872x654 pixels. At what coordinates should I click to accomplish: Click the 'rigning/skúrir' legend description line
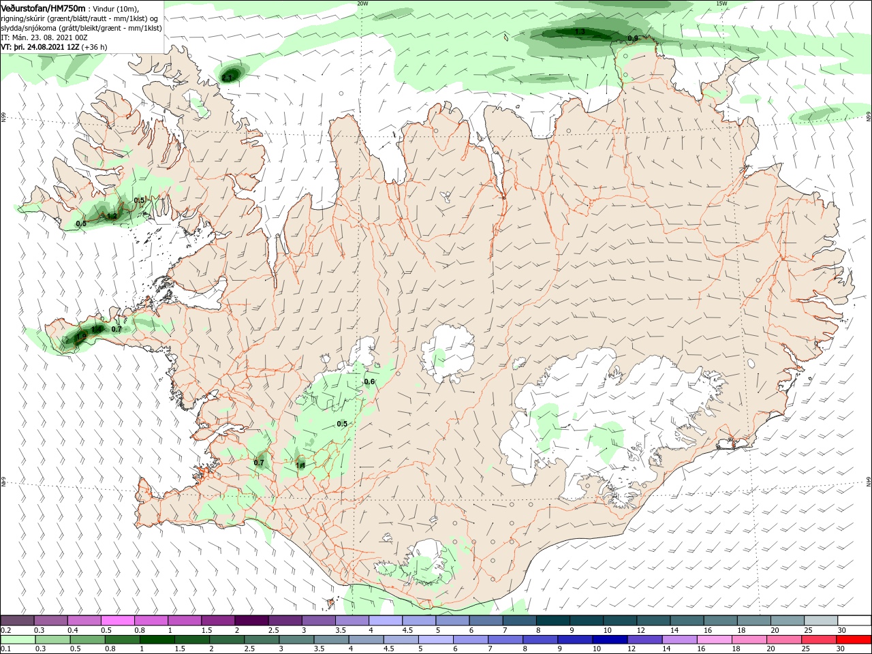pos(80,18)
